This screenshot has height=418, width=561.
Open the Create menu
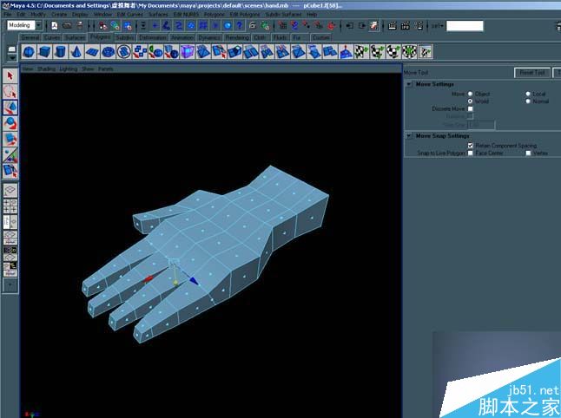59,14
